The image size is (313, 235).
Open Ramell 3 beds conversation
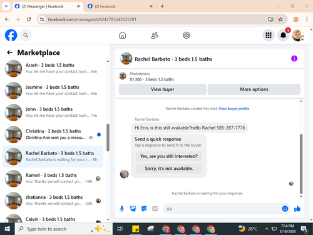click(x=53, y=179)
